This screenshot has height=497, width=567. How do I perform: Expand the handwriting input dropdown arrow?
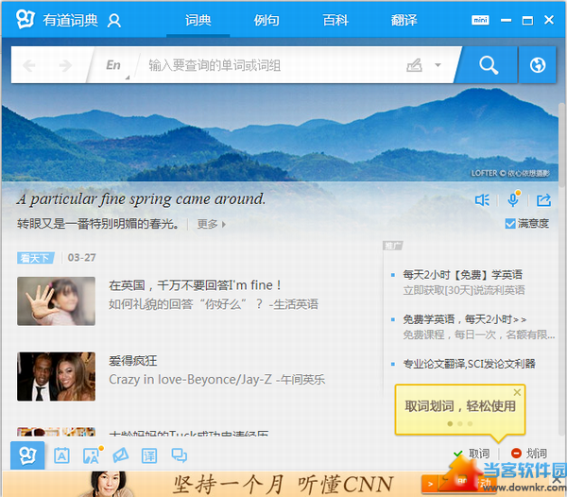438,65
